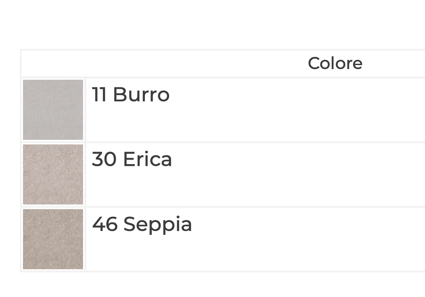
Task: Select the word "Seppia" in the third row
Action: tap(158, 225)
